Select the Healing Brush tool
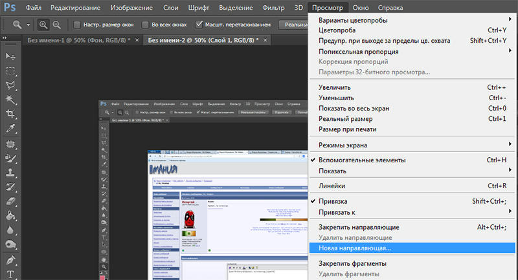 (x=10, y=144)
